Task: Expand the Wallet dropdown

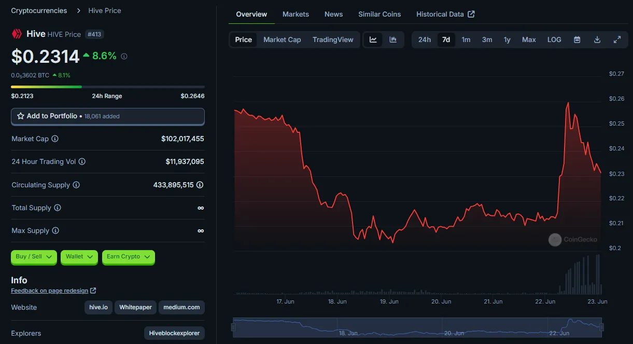Action: [x=79, y=257]
